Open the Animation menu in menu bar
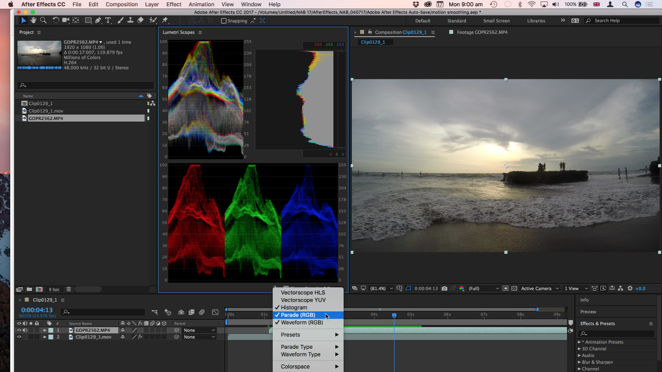The height and width of the screenshot is (372, 662). (x=202, y=4)
